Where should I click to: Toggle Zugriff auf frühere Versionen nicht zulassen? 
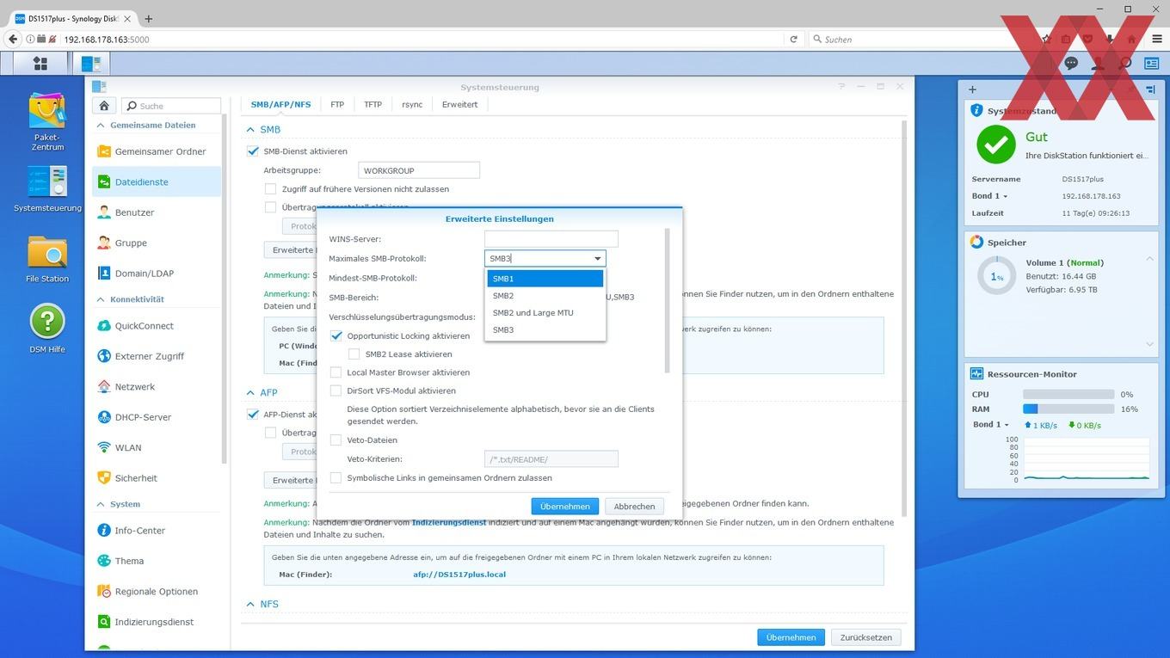[x=270, y=189]
